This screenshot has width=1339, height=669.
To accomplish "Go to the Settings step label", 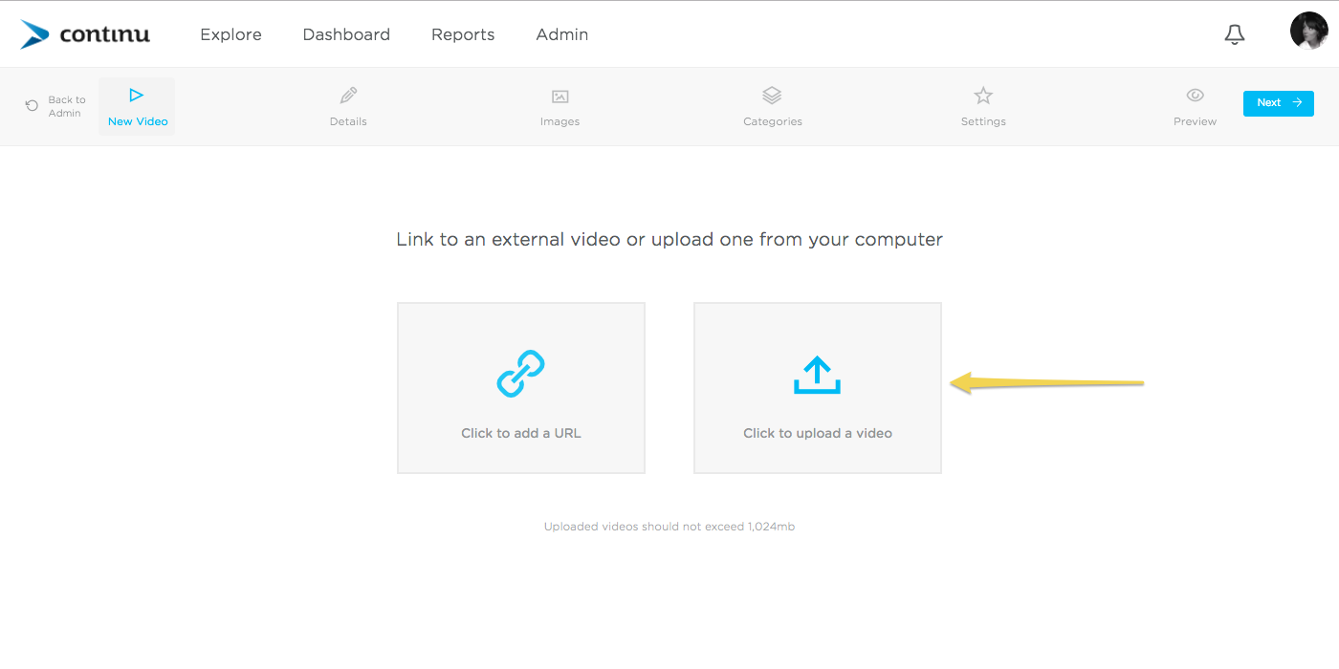I will pos(983,121).
